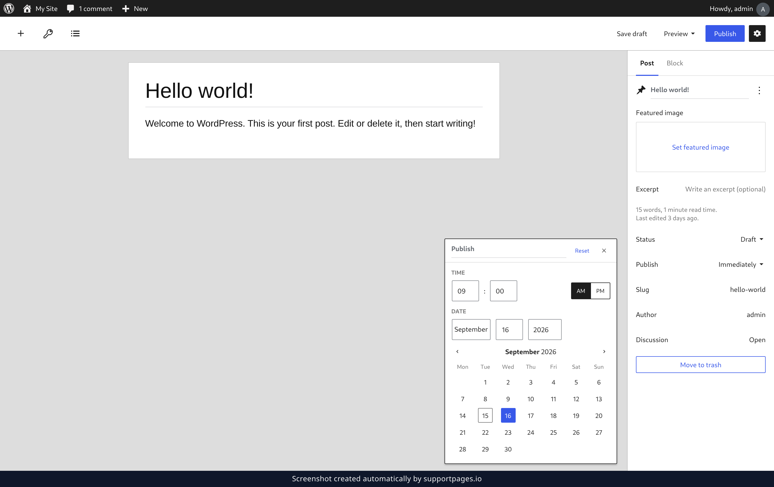Select September 15 in the calendar
This screenshot has height=487, width=774.
pyautogui.click(x=485, y=415)
